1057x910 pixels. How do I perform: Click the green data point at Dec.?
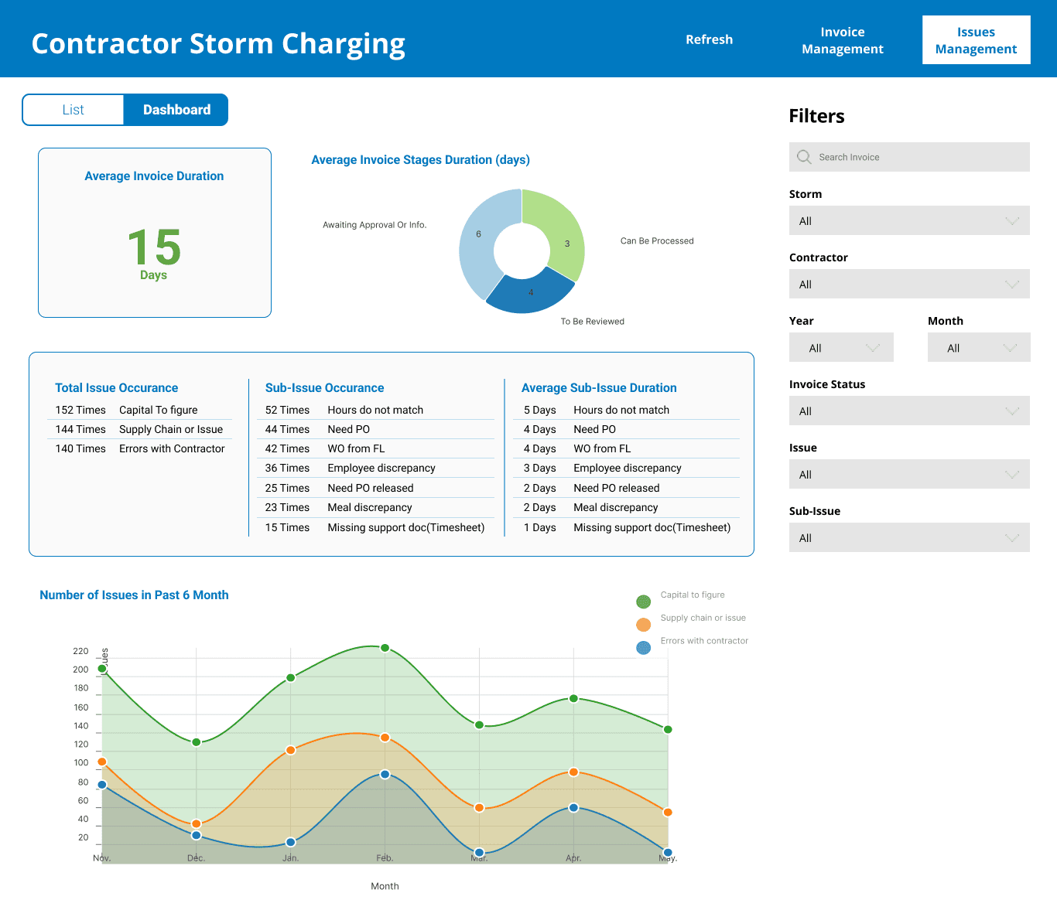(197, 742)
